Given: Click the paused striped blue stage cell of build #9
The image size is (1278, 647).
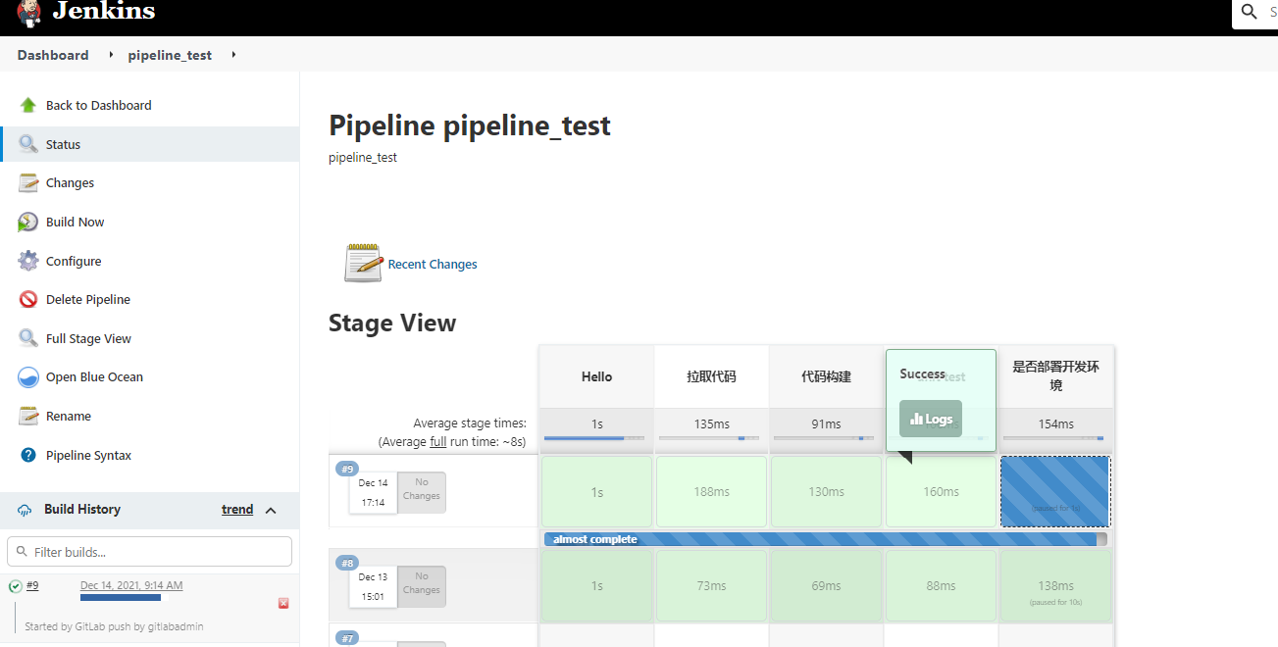Looking at the screenshot, I should (1055, 491).
